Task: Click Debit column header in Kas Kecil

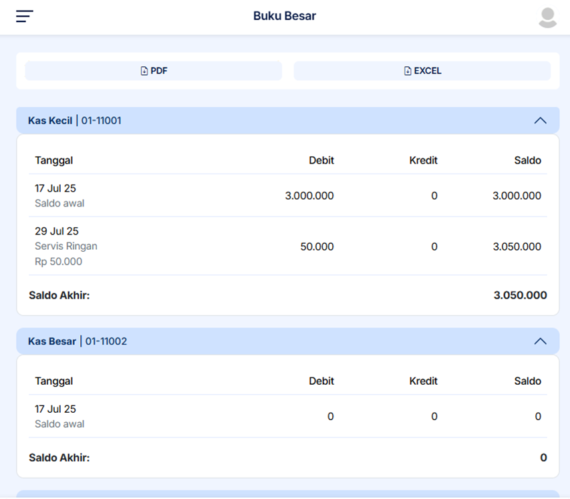Action: click(x=321, y=160)
